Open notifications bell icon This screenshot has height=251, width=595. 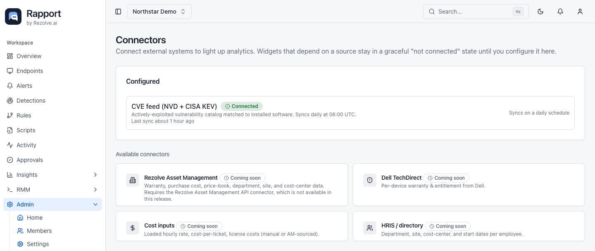click(560, 12)
